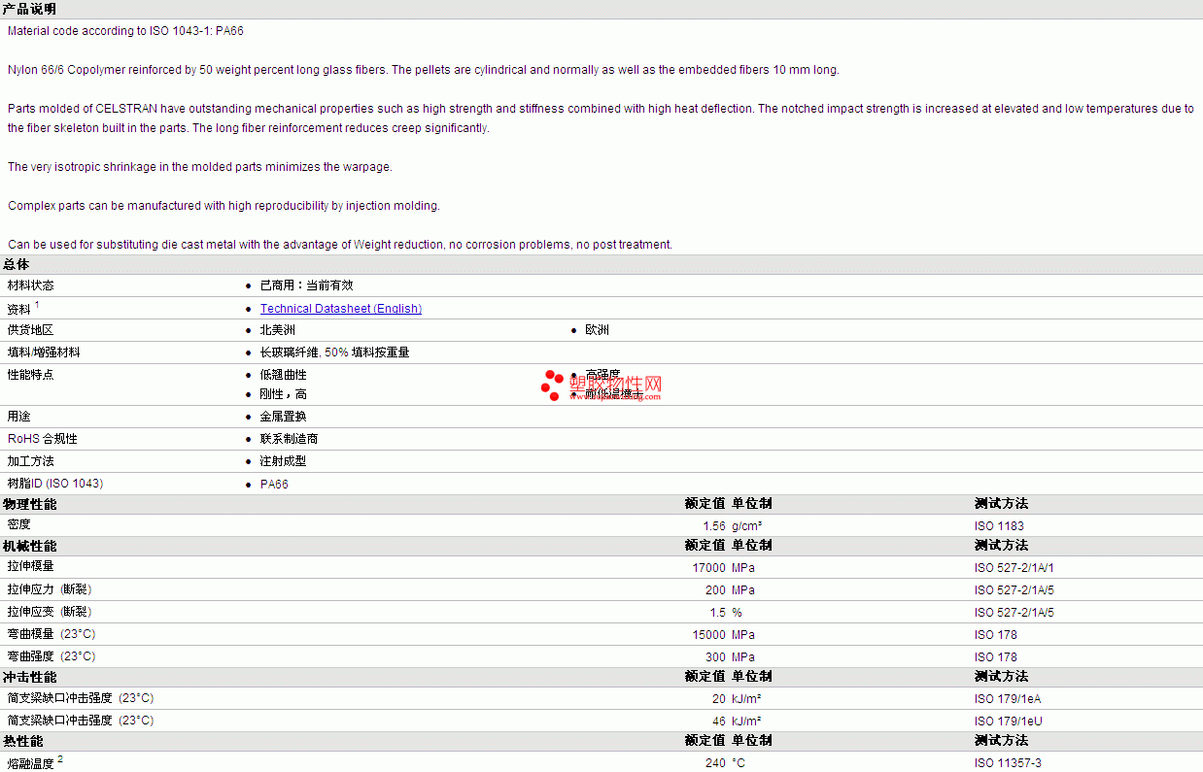Select the 'Material code according to ISO 1043-1: PA66' line

pyautogui.click(x=125, y=31)
